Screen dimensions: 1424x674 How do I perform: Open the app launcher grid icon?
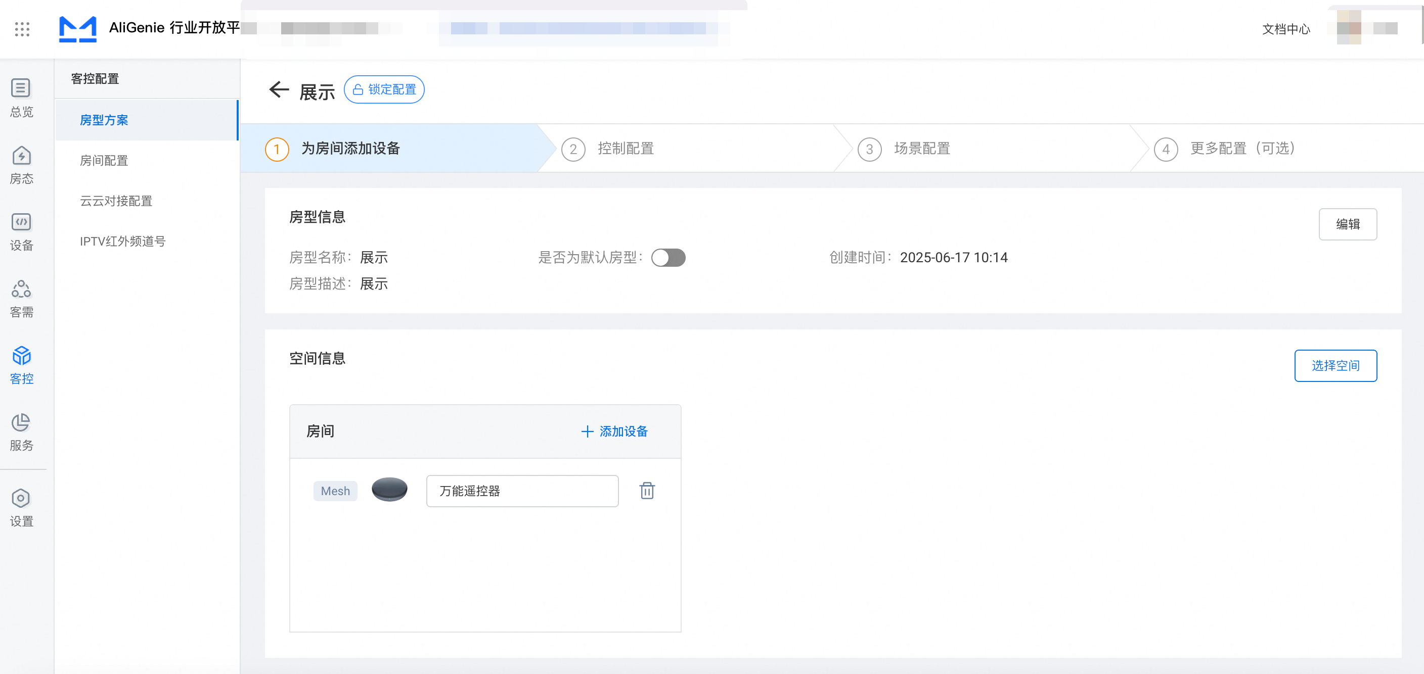22,29
